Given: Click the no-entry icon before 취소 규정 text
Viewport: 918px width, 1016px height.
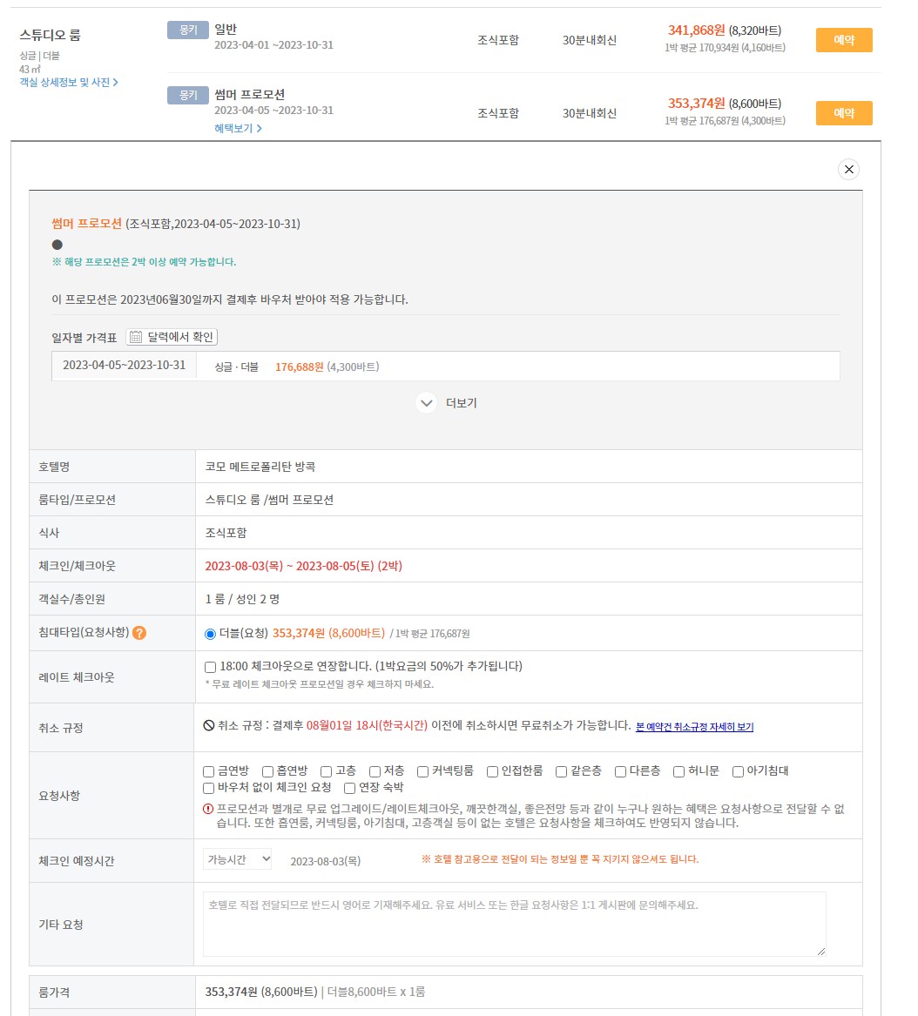Looking at the screenshot, I should pos(209,726).
